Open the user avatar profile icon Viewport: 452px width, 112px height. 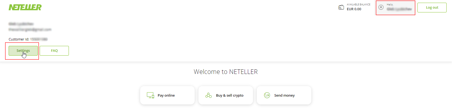pyautogui.click(x=381, y=7)
